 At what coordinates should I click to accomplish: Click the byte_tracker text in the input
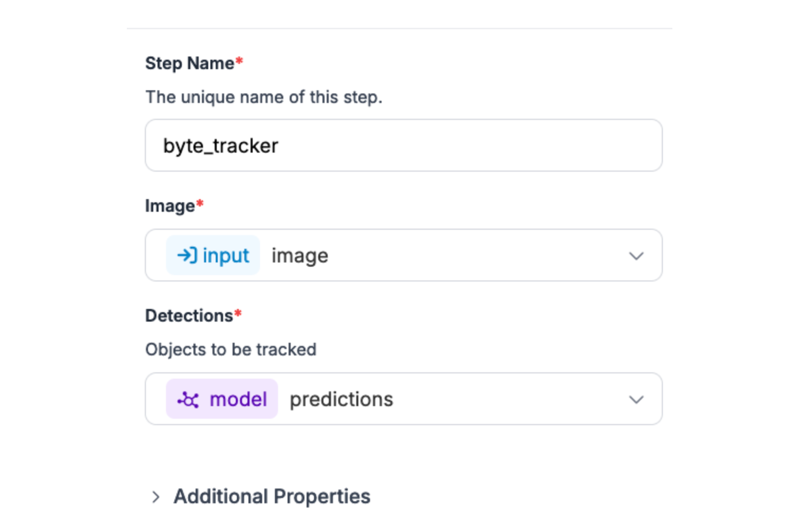coord(220,146)
